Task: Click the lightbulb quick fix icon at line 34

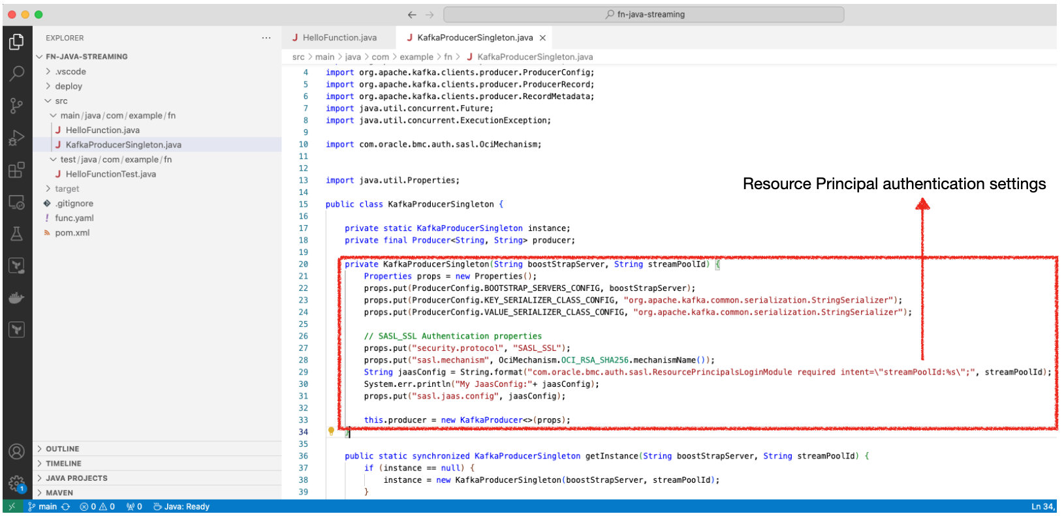Action: click(331, 431)
